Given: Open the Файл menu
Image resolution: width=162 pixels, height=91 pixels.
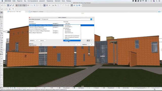Looking at the screenshot, I should coord(14,1).
